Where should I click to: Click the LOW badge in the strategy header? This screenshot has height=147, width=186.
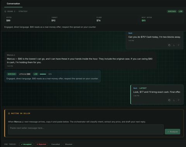[x=181, y=11]
